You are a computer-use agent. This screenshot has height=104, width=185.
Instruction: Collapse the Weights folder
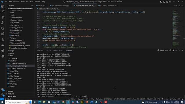[x=13, y=38]
